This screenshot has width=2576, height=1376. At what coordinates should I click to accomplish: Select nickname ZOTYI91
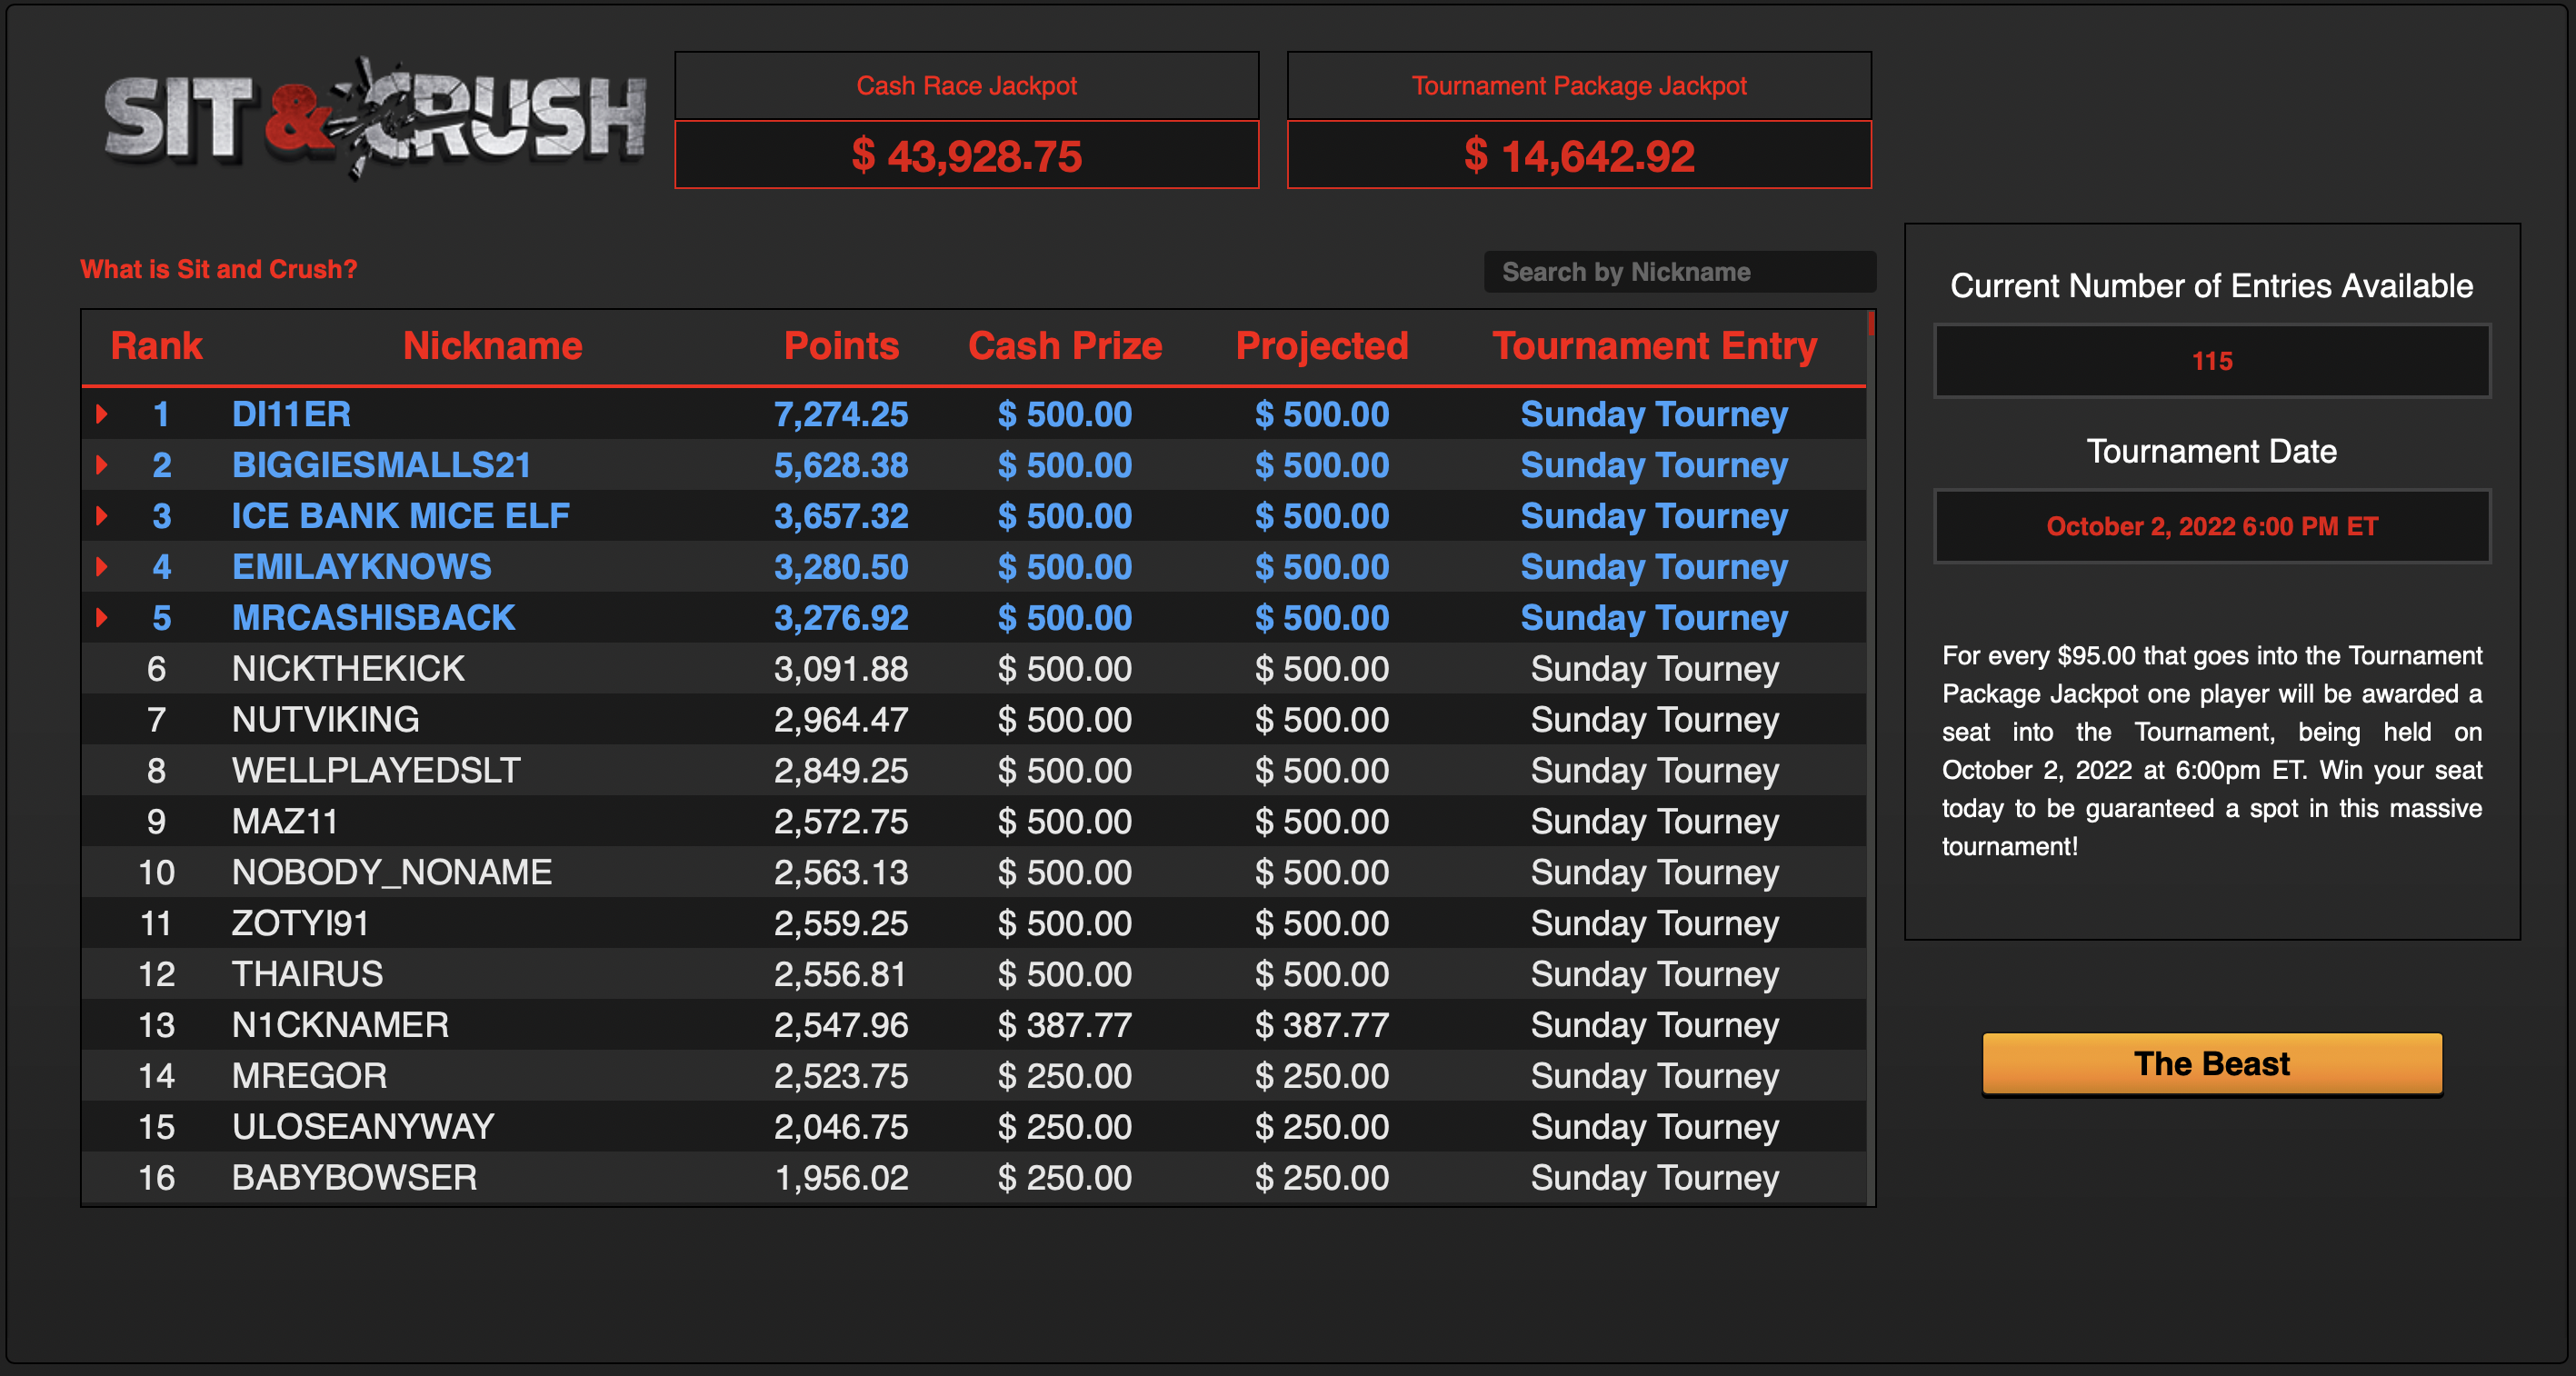[300, 923]
